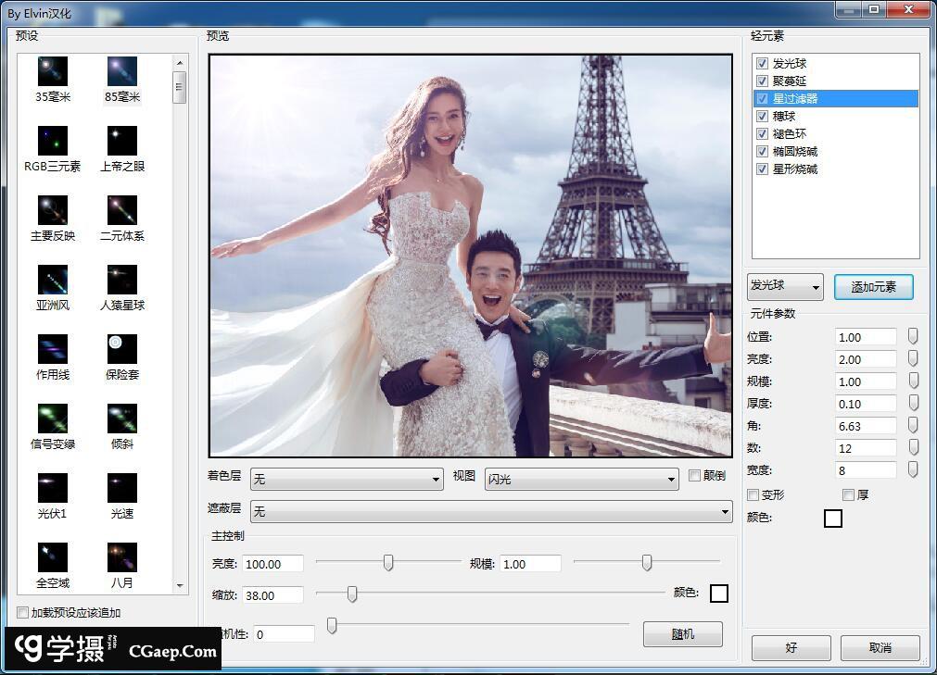Open the 着色层 dropdown

coord(347,479)
